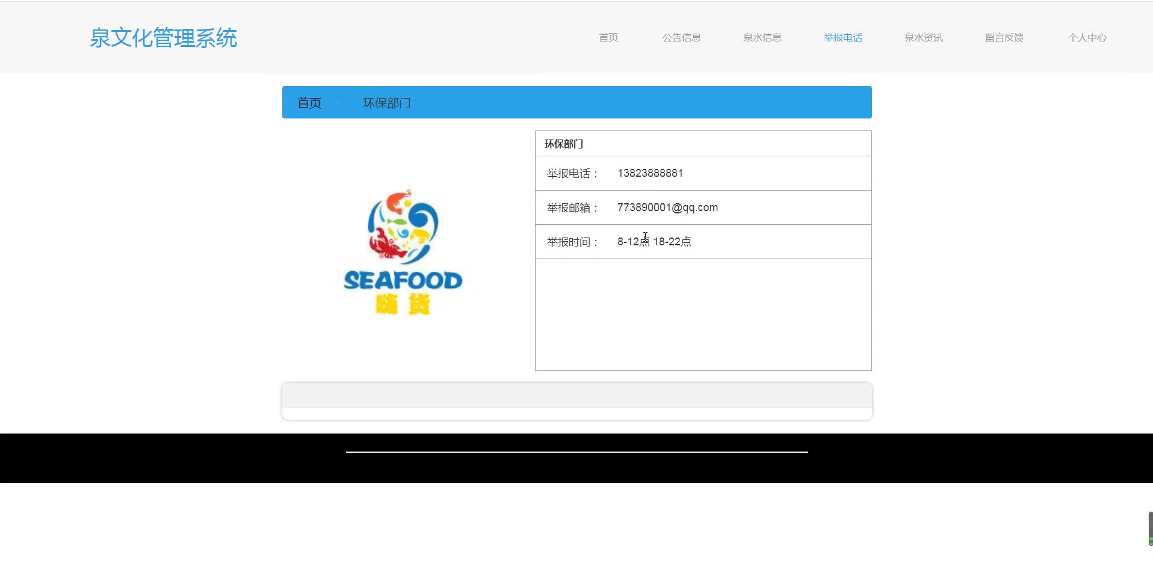Open the 公告信息 menu item
This screenshot has width=1153, height=564.
682,37
